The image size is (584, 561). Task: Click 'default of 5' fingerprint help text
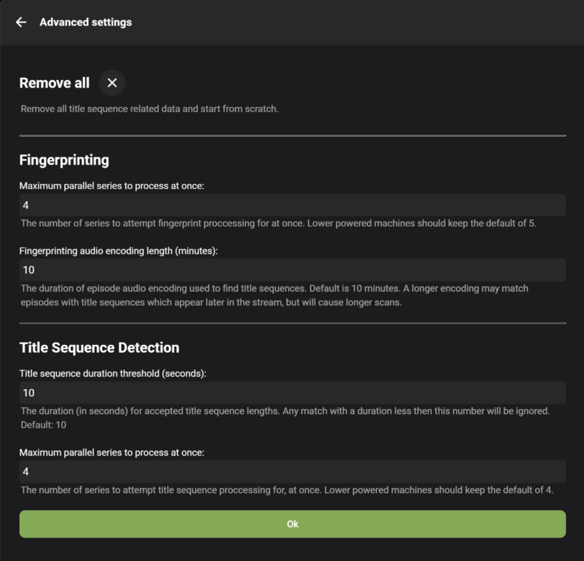(509, 223)
